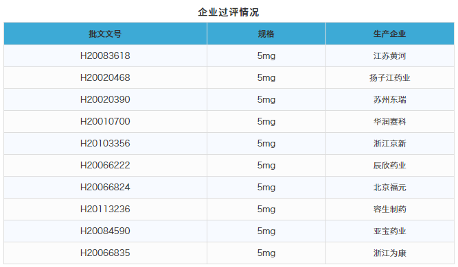Viewport: 458px width, 267px height.
Task: Click manufacturer 苏州东瑞
Action: 389,99
